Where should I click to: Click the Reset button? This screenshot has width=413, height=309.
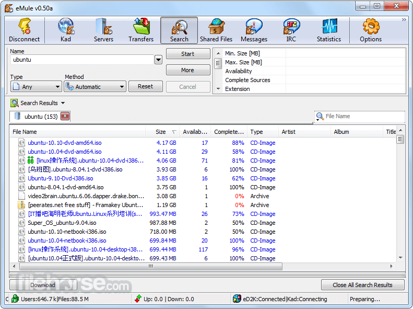[x=145, y=86]
